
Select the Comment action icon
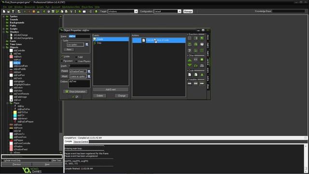point(202,74)
